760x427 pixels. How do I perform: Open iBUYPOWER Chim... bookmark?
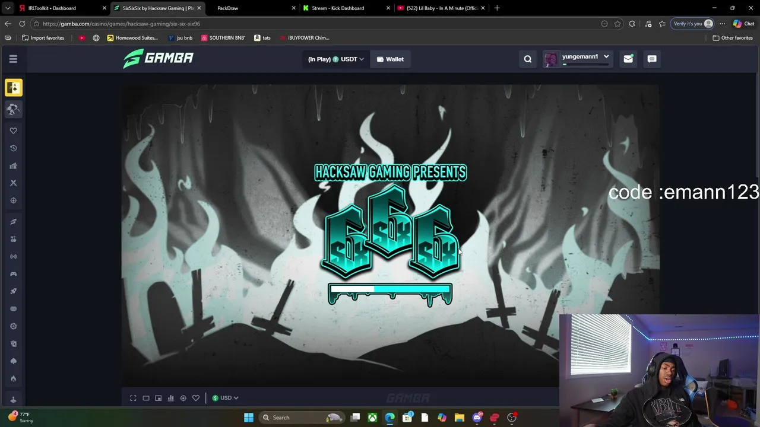click(304, 37)
